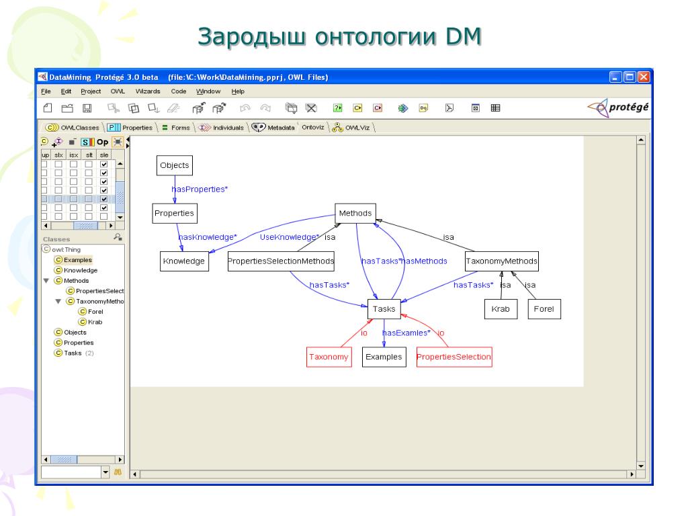Open the Project menu

(91, 91)
